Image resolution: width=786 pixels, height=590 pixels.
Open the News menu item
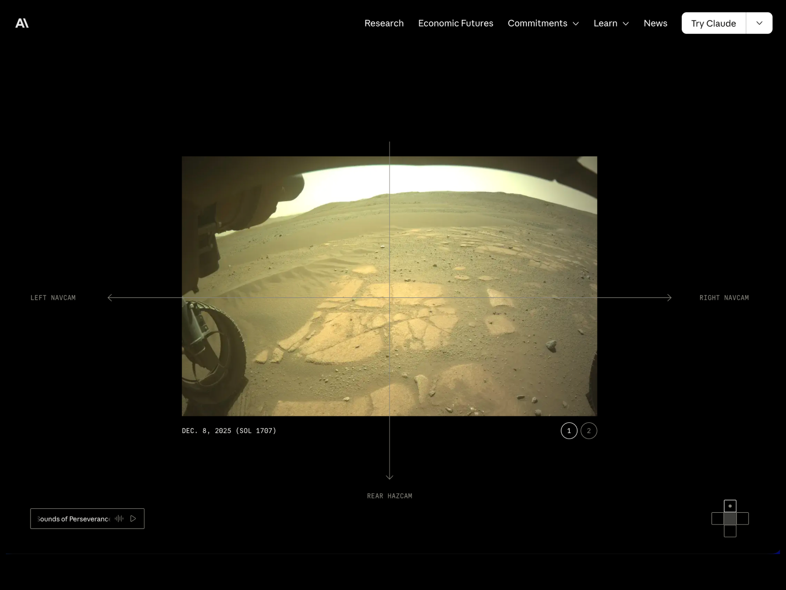point(655,23)
